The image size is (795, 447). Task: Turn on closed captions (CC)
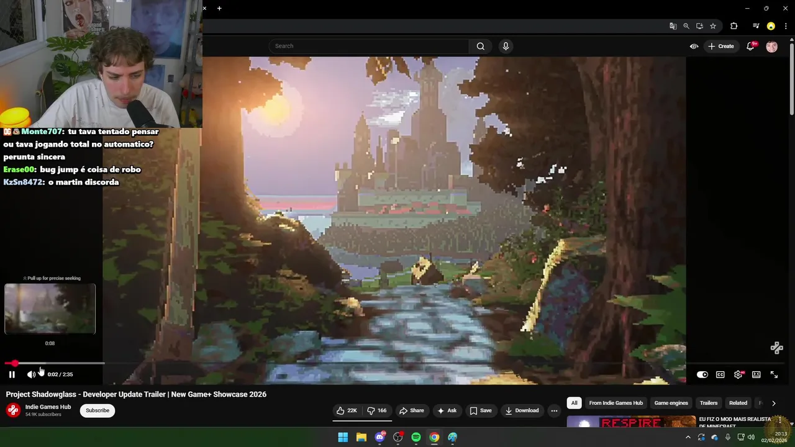(720, 374)
